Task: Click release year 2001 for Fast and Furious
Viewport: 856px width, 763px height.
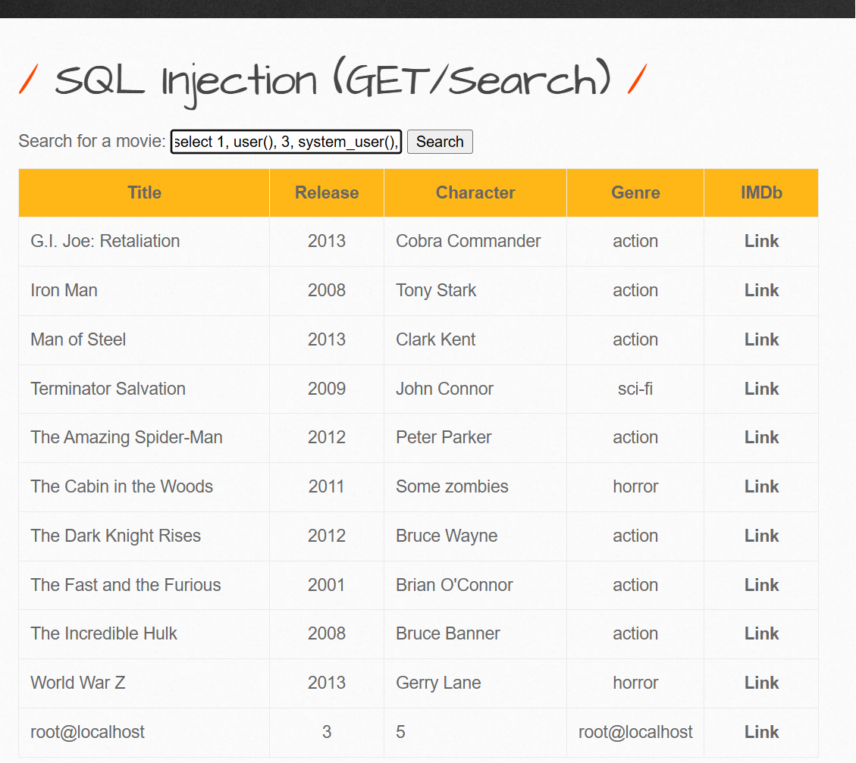Action: coord(327,585)
